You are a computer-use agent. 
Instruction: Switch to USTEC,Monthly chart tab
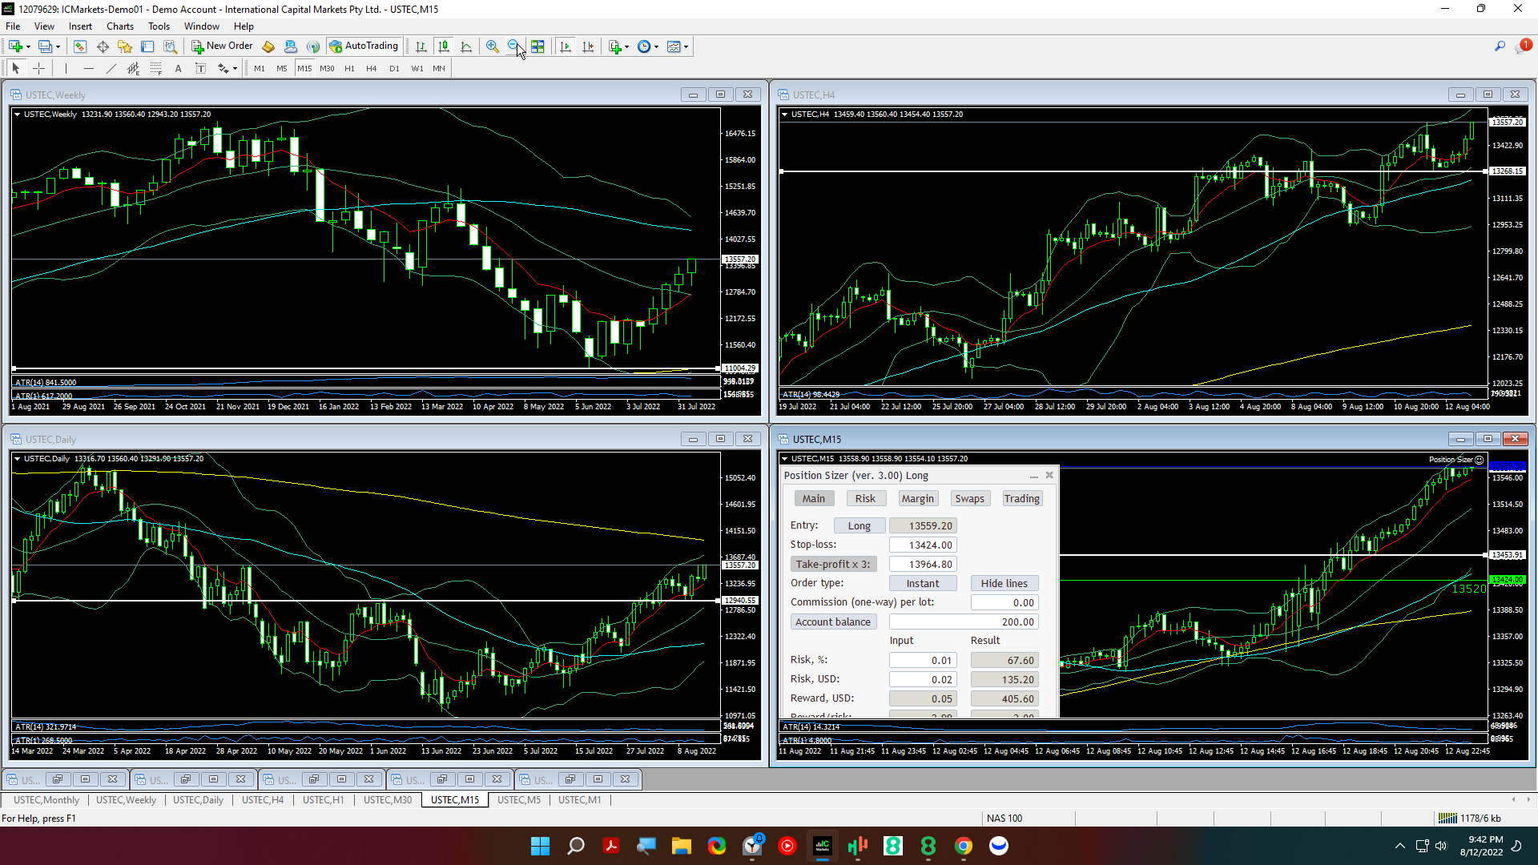click(46, 800)
